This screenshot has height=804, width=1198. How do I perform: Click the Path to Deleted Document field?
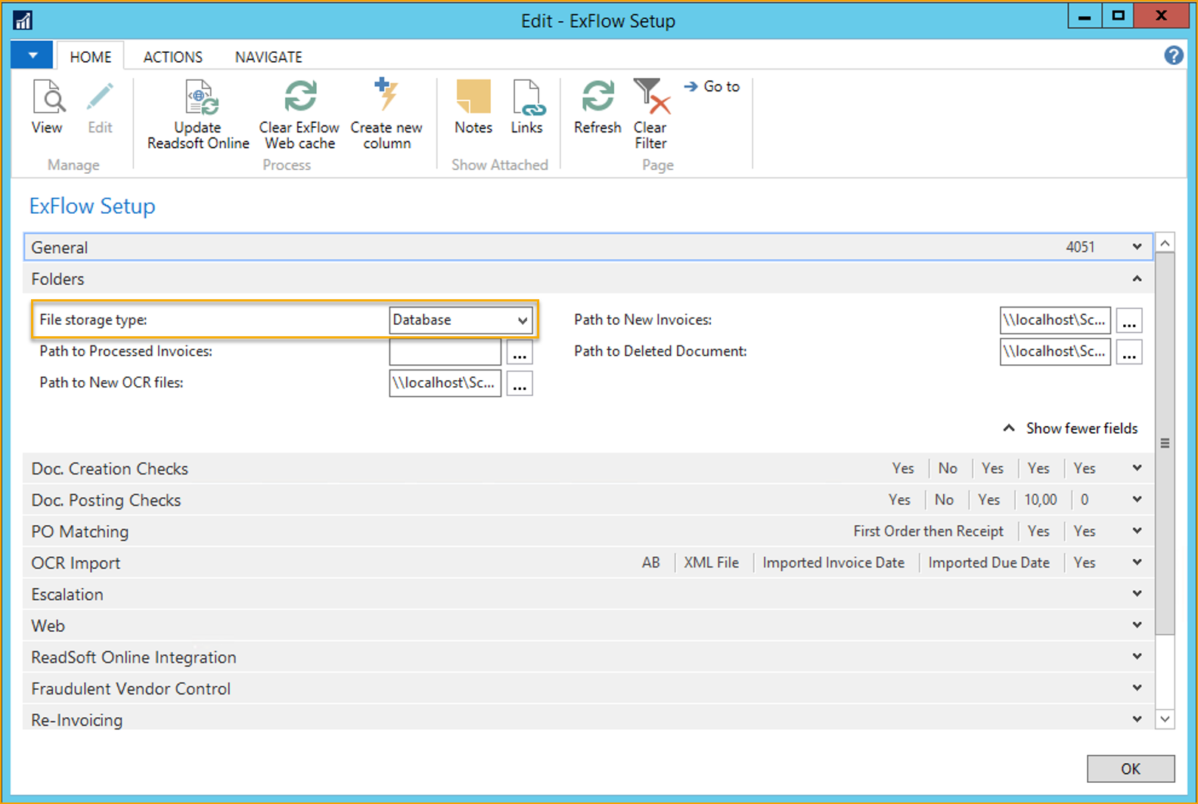click(1055, 351)
